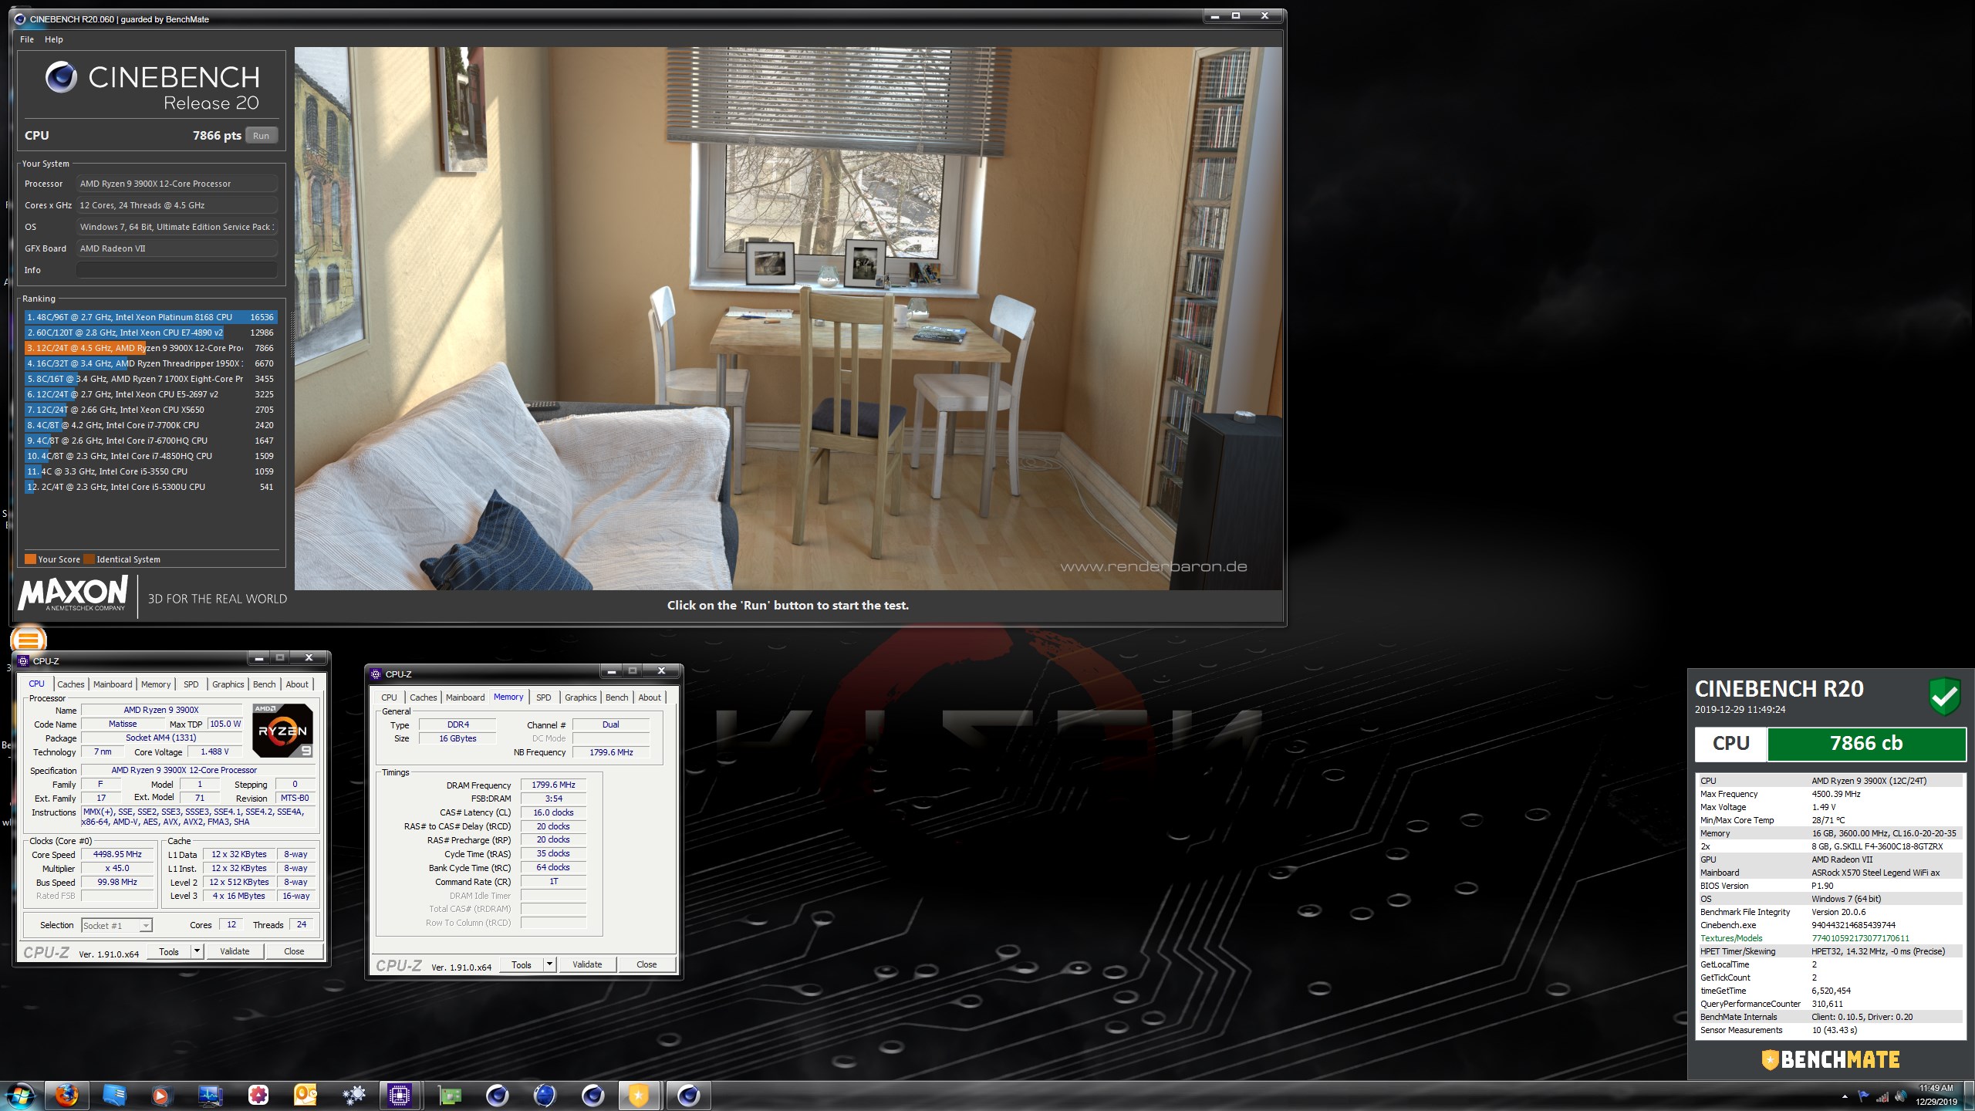The image size is (1975, 1111).
Task: Open the white gears taskbar icon
Action: pyautogui.click(x=353, y=1096)
